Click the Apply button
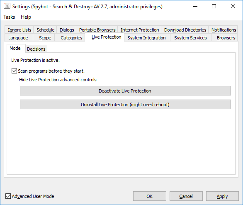The height and width of the screenshot is (205, 243). (x=222, y=196)
